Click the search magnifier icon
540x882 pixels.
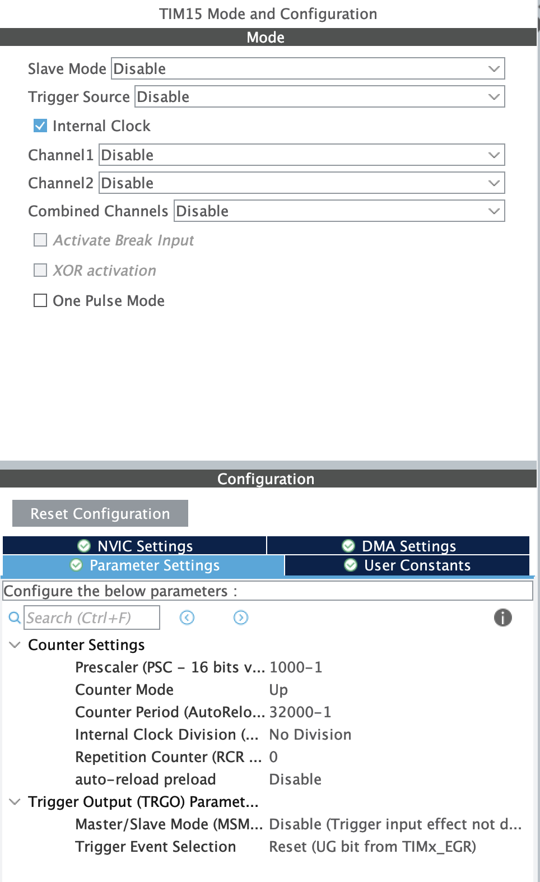tap(13, 618)
